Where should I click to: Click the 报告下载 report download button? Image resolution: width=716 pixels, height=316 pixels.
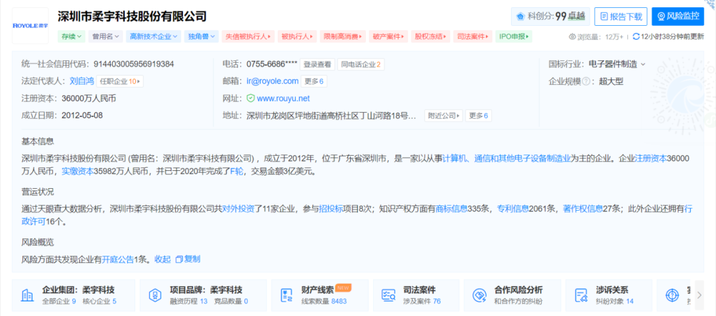coord(621,17)
